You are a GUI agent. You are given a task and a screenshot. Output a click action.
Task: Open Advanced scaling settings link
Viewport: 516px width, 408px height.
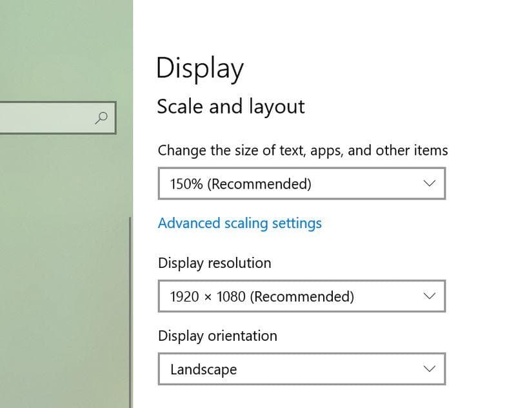click(x=239, y=223)
